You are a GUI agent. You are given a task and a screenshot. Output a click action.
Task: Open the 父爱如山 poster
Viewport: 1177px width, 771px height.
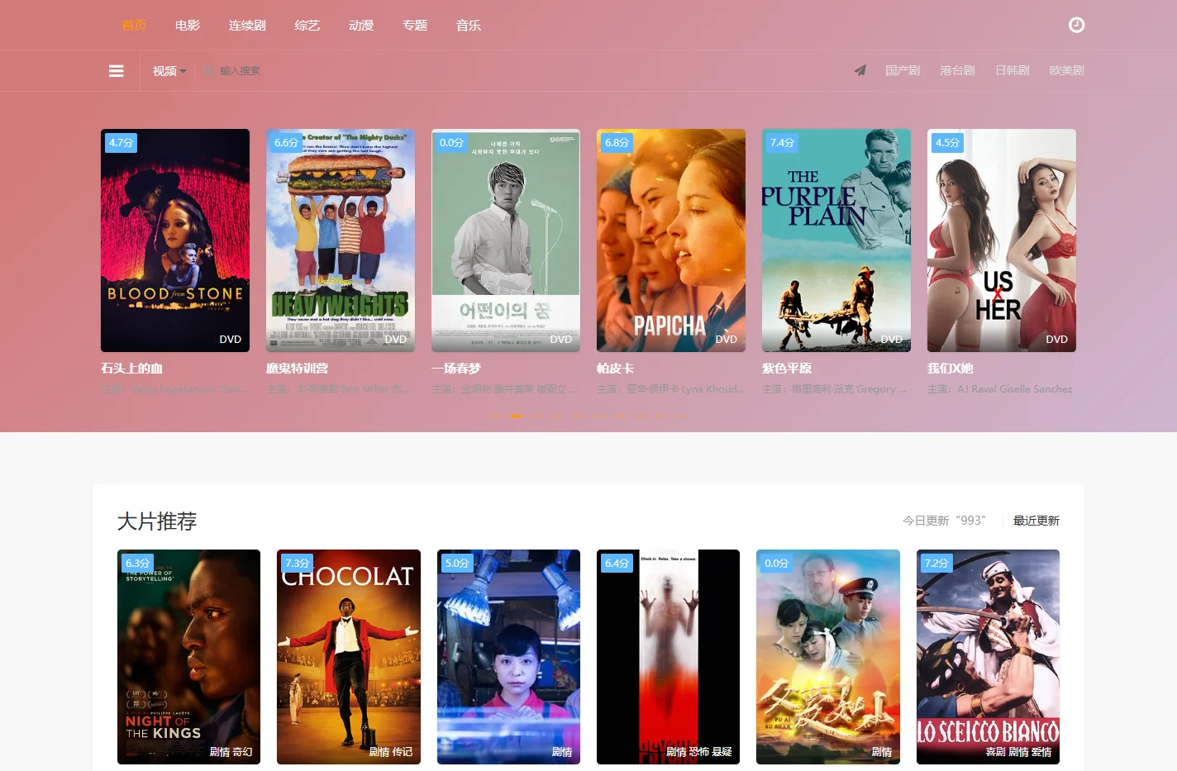pyautogui.click(x=828, y=657)
